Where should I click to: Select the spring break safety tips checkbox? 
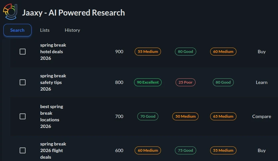pos(23,82)
